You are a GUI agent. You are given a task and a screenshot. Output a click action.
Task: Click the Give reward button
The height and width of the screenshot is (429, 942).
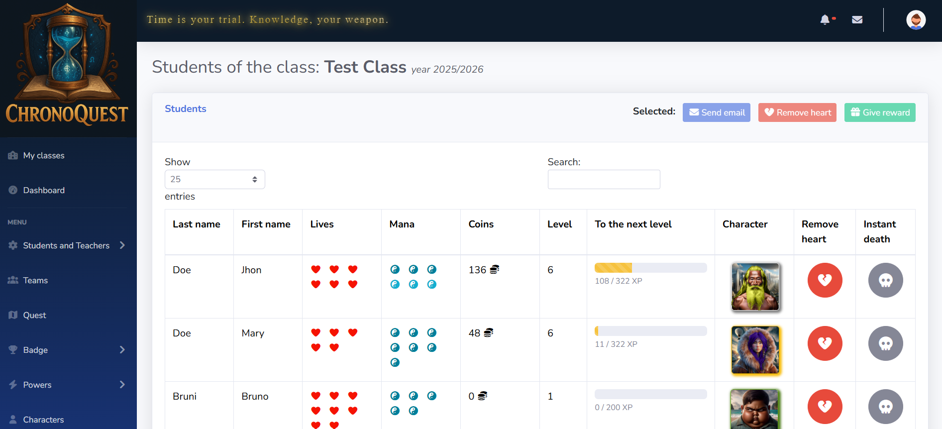(880, 112)
